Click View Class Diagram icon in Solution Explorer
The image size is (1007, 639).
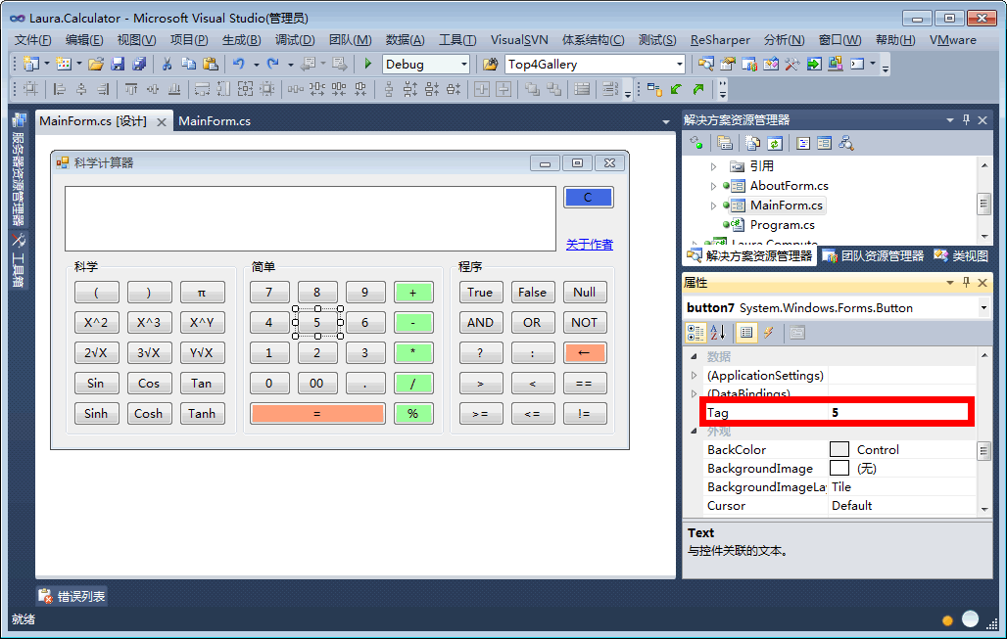pyautogui.click(x=846, y=144)
